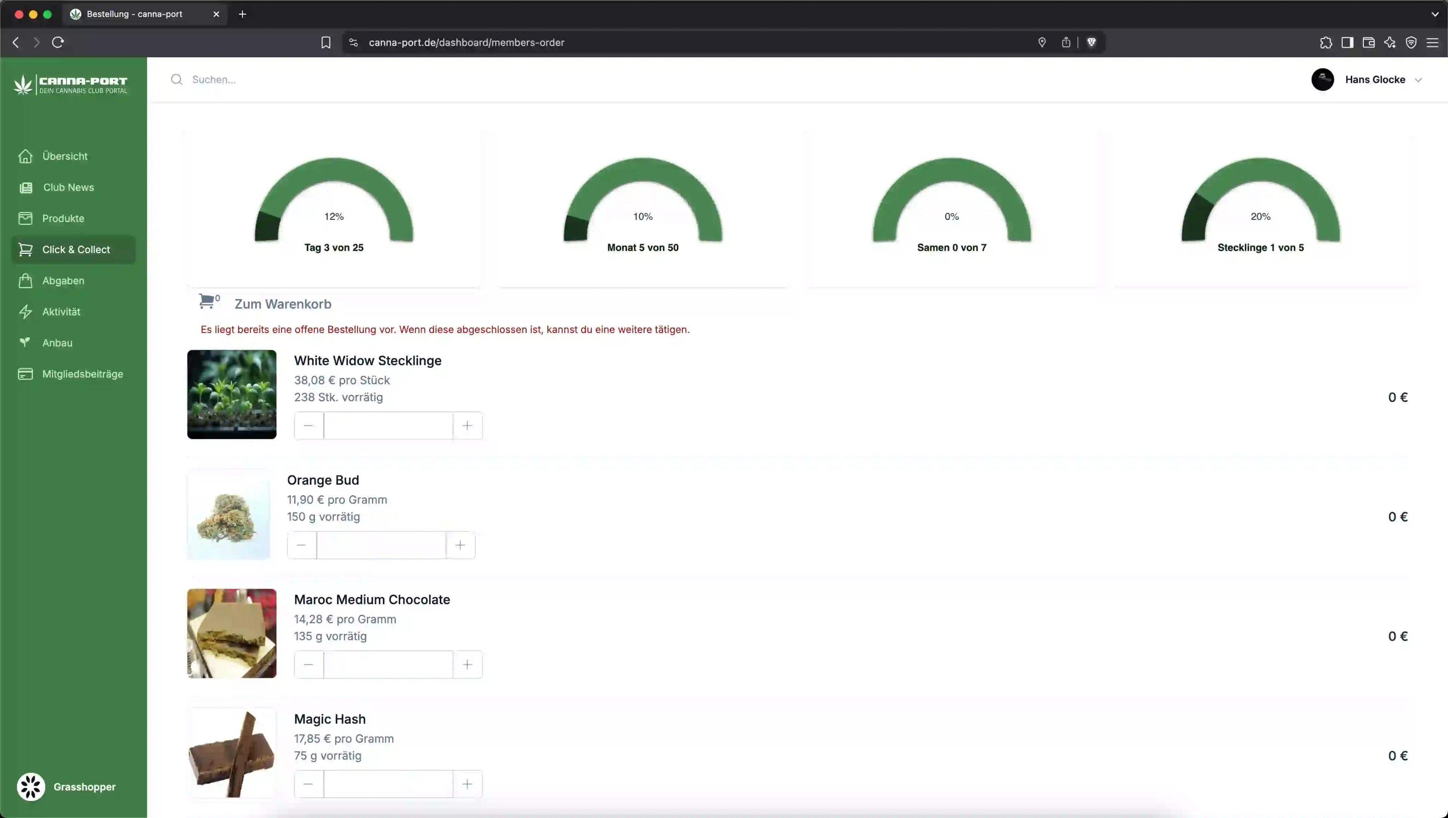This screenshot has width=1448, height=818.
Task: Click the Maroc Medium Chocolate quantity field
Action: point(388,665)
